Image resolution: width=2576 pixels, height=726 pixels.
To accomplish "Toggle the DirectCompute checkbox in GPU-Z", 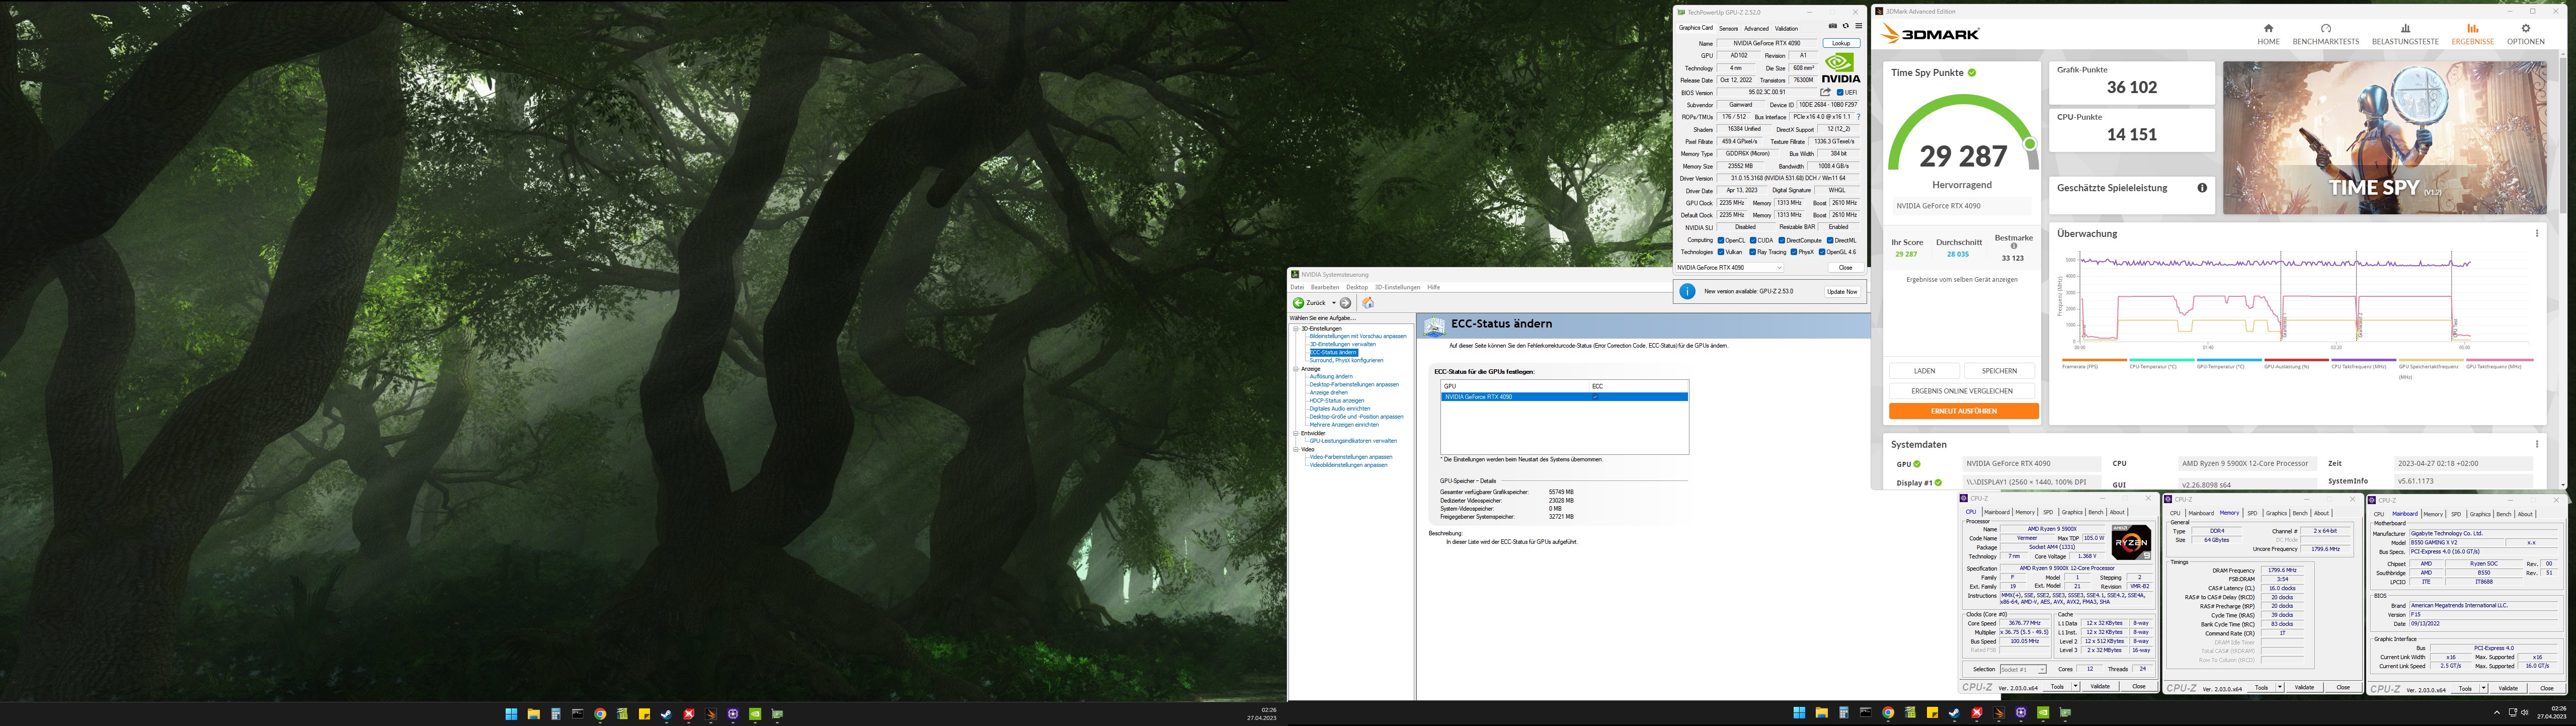I will pos(1782,240).
